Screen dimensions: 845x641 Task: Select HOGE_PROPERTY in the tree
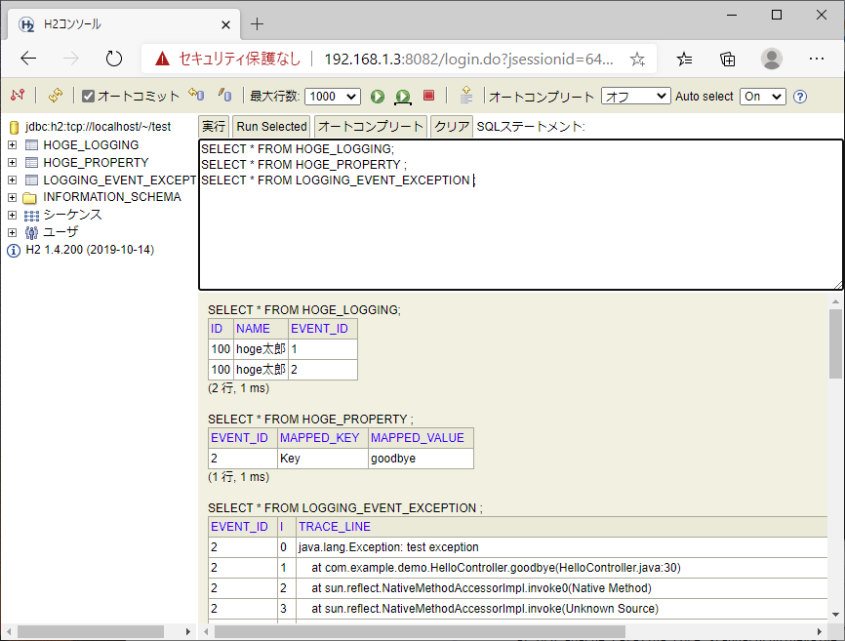[x=96, y=163]
